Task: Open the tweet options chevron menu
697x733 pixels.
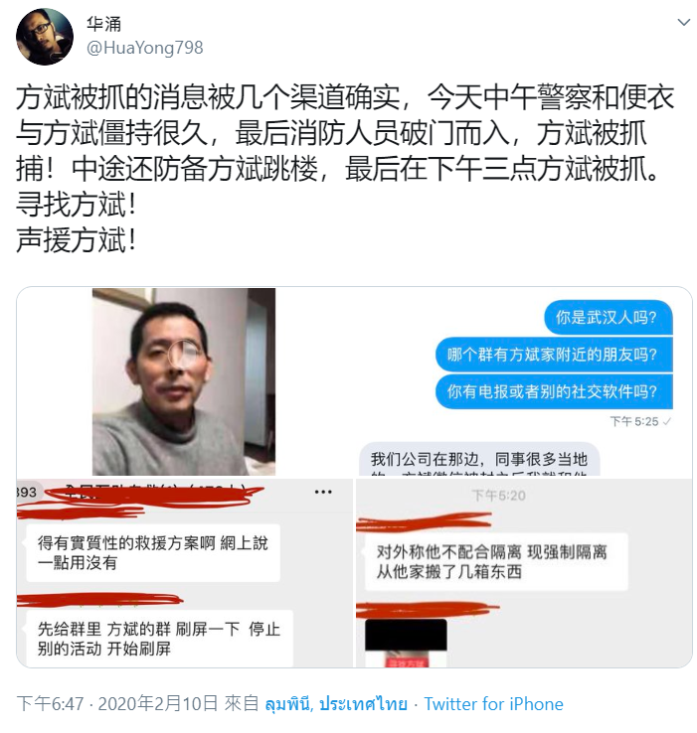Action: coord(683,22)
